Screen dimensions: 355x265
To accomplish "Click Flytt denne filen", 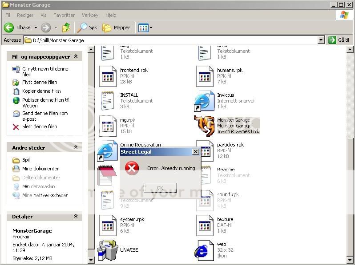I will pyautogui.click(x=40, y=82).
